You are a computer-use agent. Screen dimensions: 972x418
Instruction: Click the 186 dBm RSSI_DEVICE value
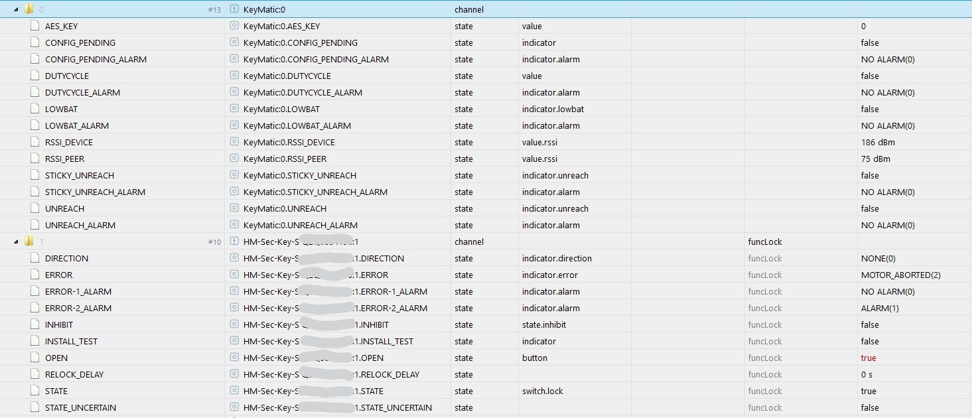pos(876,142)
